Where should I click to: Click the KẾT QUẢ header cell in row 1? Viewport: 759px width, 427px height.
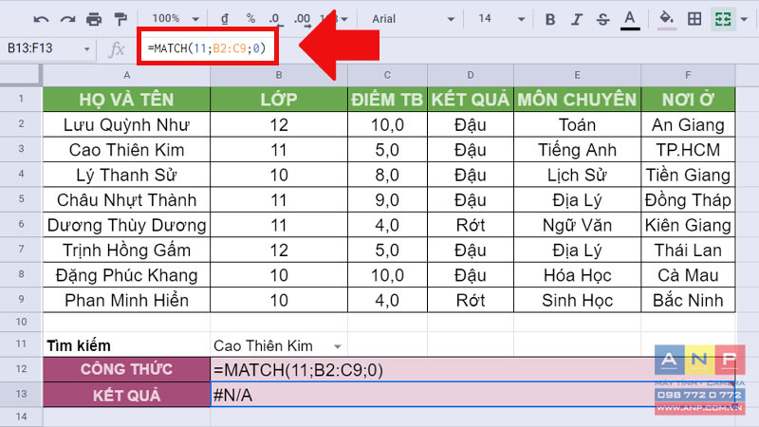coord(470,100)
